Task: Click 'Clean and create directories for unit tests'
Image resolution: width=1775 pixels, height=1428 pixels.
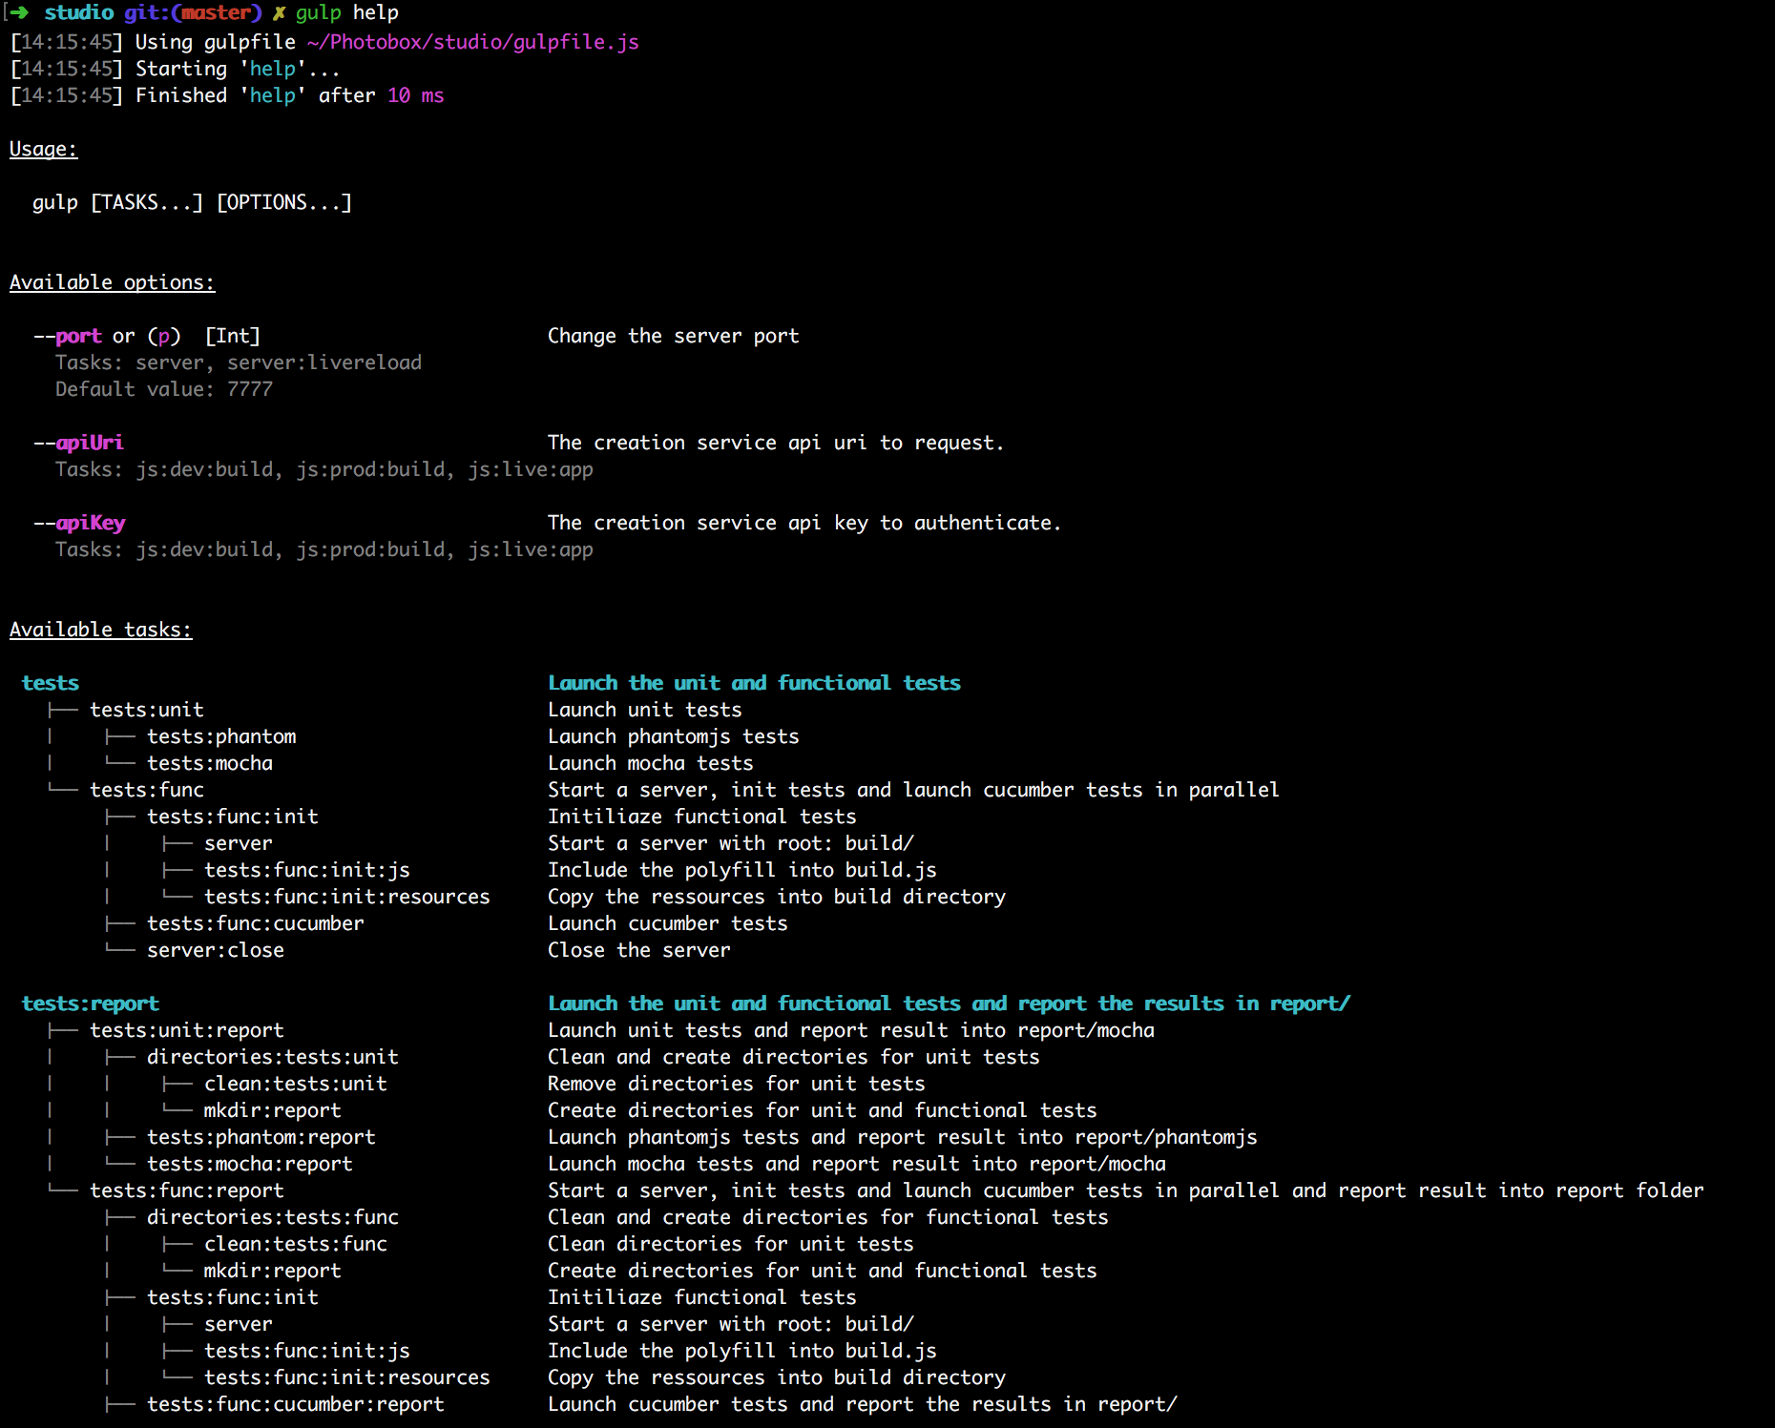Action: pyautogui.click(x=793, y=1058)
